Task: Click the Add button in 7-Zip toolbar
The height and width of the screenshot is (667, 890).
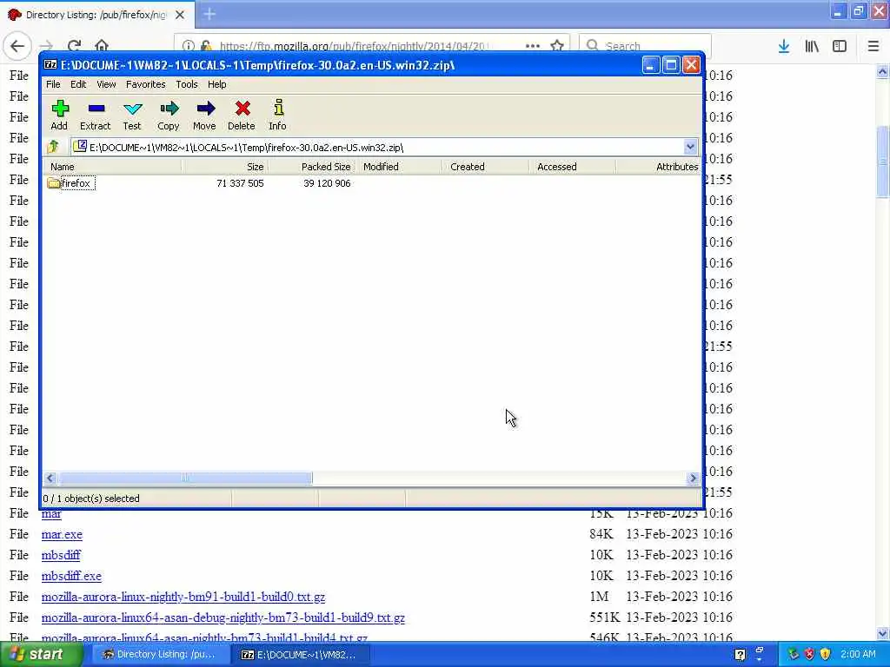Action: point(60,116)
